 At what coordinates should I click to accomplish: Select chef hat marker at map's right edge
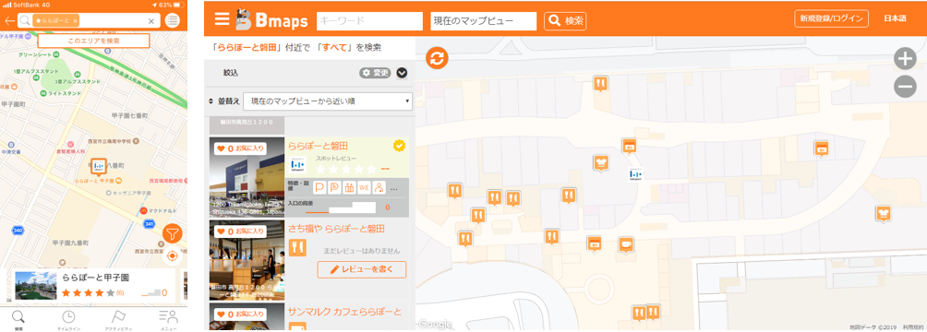(x=884, y=214)
